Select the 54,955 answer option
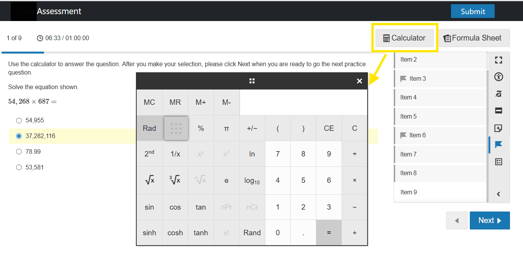Image resolution: width=523 pixels, height=262 pixels. 19,120
